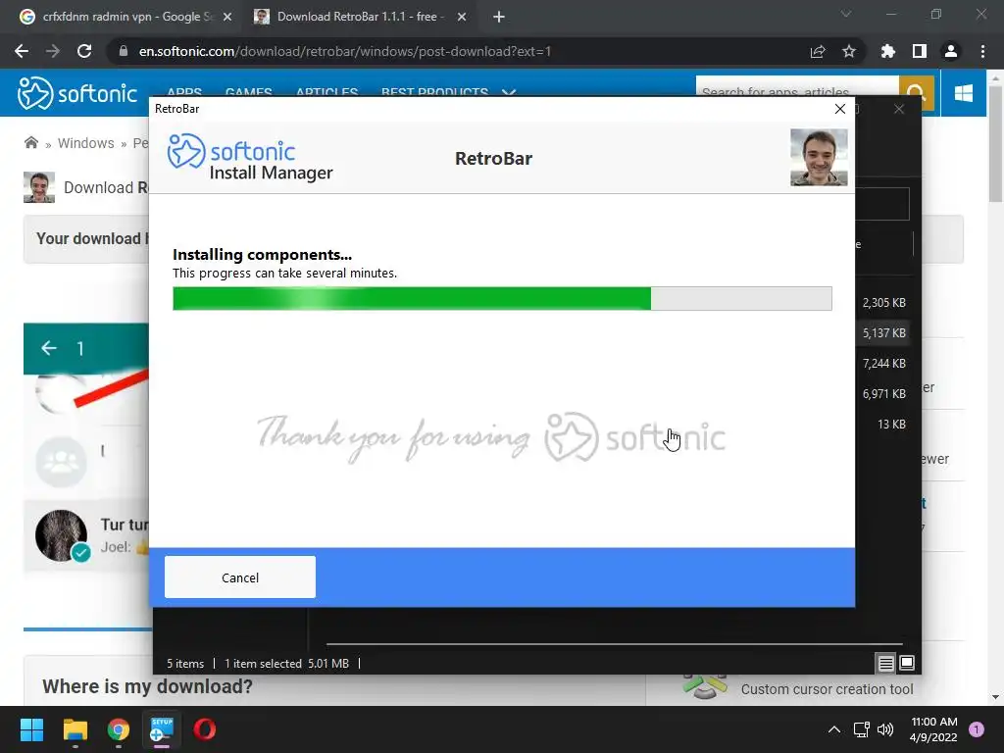Open clock showing 11:00 AM 4/9/2022

(933, 729)
